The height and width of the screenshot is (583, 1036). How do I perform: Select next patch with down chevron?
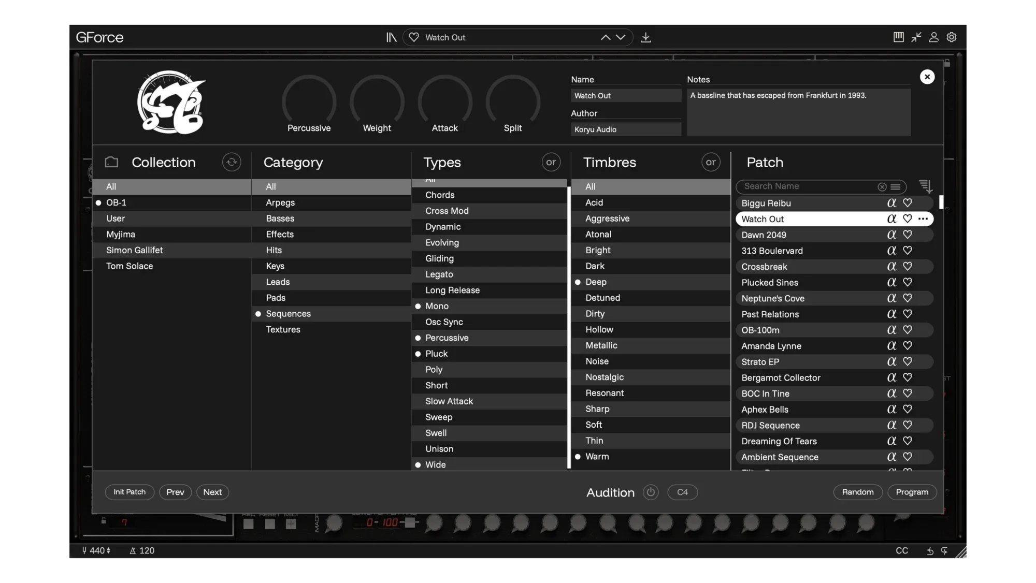[x=621, y=37]
